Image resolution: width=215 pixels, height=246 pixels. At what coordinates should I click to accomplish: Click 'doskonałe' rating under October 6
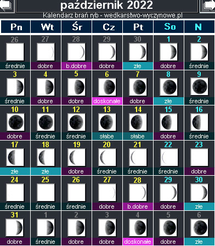[107, 101]
